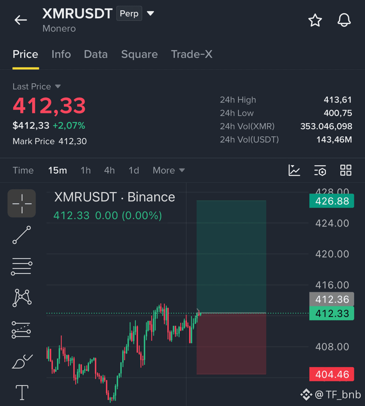Screen dimensions: 365x406
Task: Click the 420.00 price axis label
Action: tap(332, 254)
